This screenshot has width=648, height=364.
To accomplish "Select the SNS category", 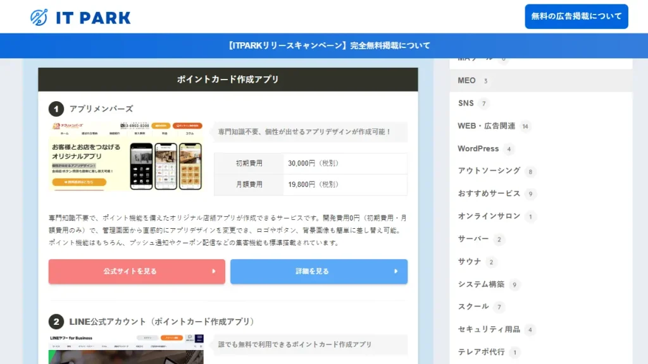I will [x=540, y=103].
